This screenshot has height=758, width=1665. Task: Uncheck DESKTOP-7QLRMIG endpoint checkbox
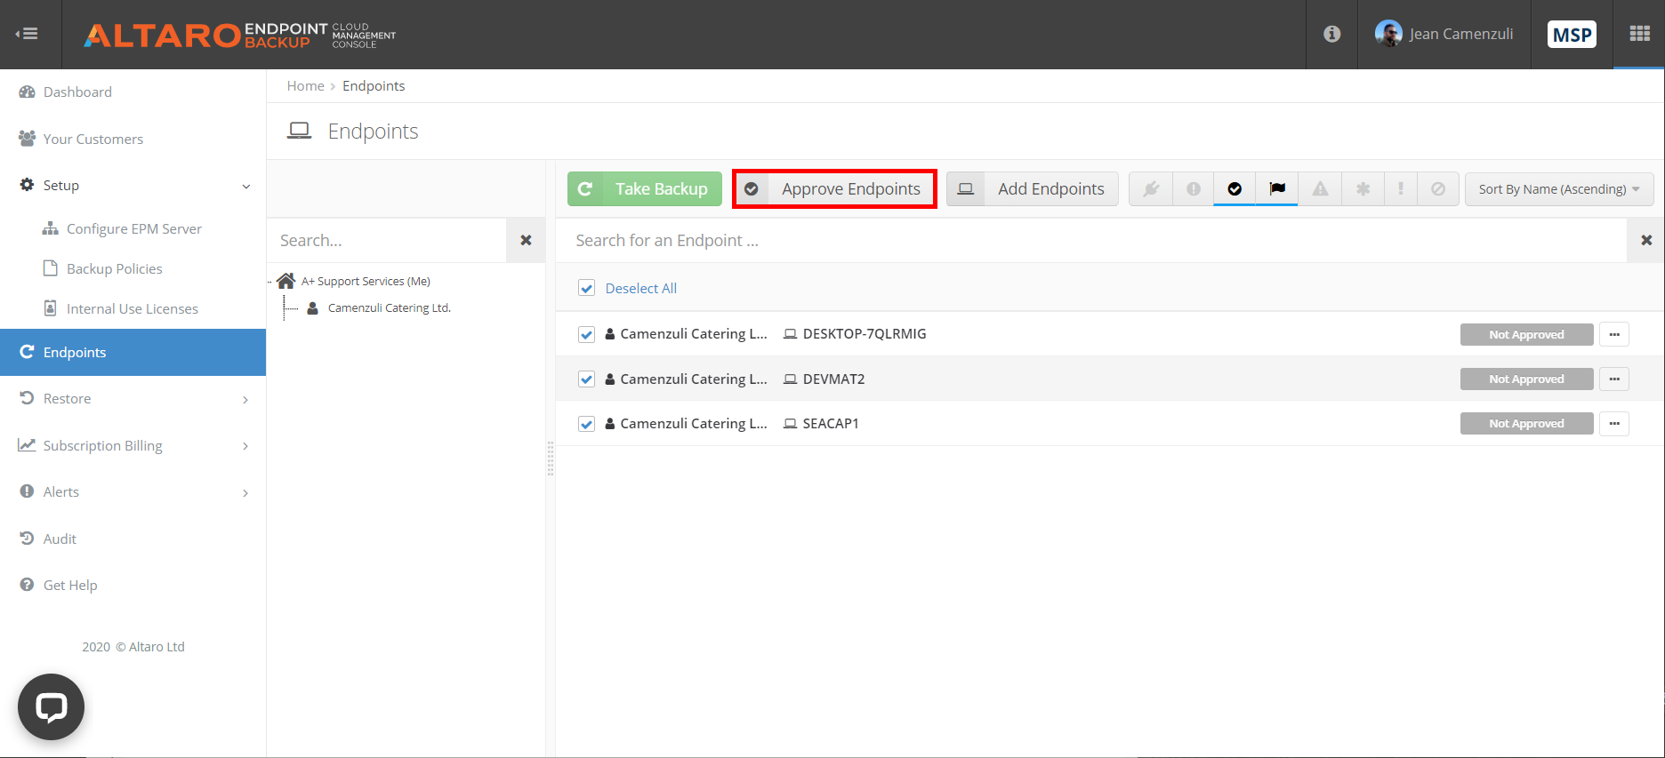coord(586,334)
